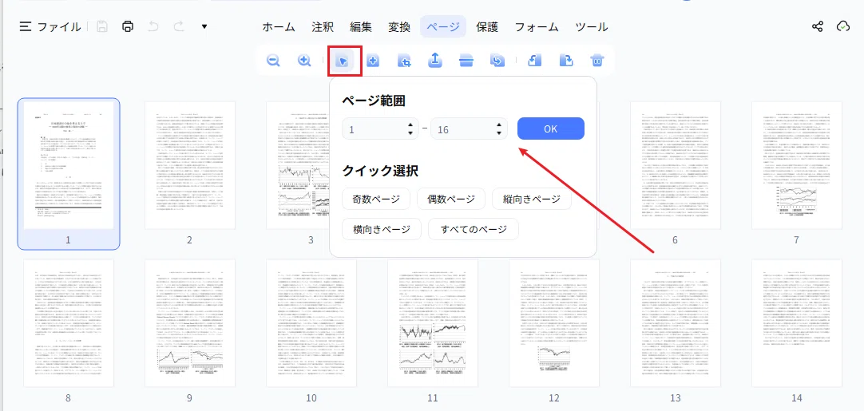Select page 3 thumbnail
The height and width of the screenshot is (411, 864).
298,165
